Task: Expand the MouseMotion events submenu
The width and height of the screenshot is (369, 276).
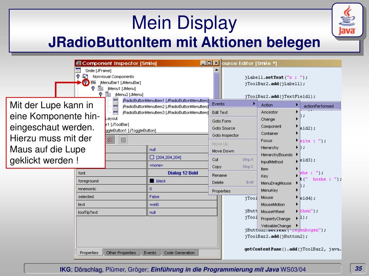Action: (x=279, y=204)
